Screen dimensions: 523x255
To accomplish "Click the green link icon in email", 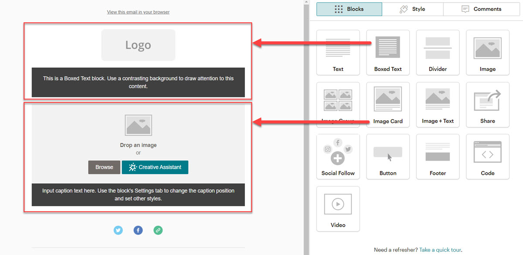I will coord(158,230).
